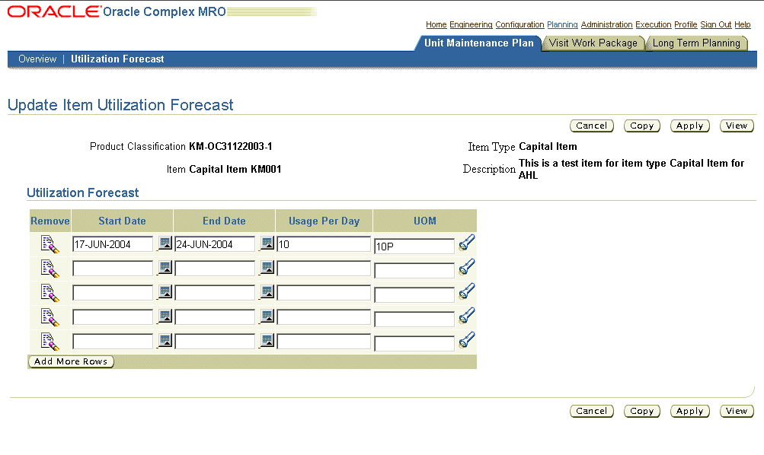Click top View button
The width and height of the screenshot is (764, 455).
[737, 126]
